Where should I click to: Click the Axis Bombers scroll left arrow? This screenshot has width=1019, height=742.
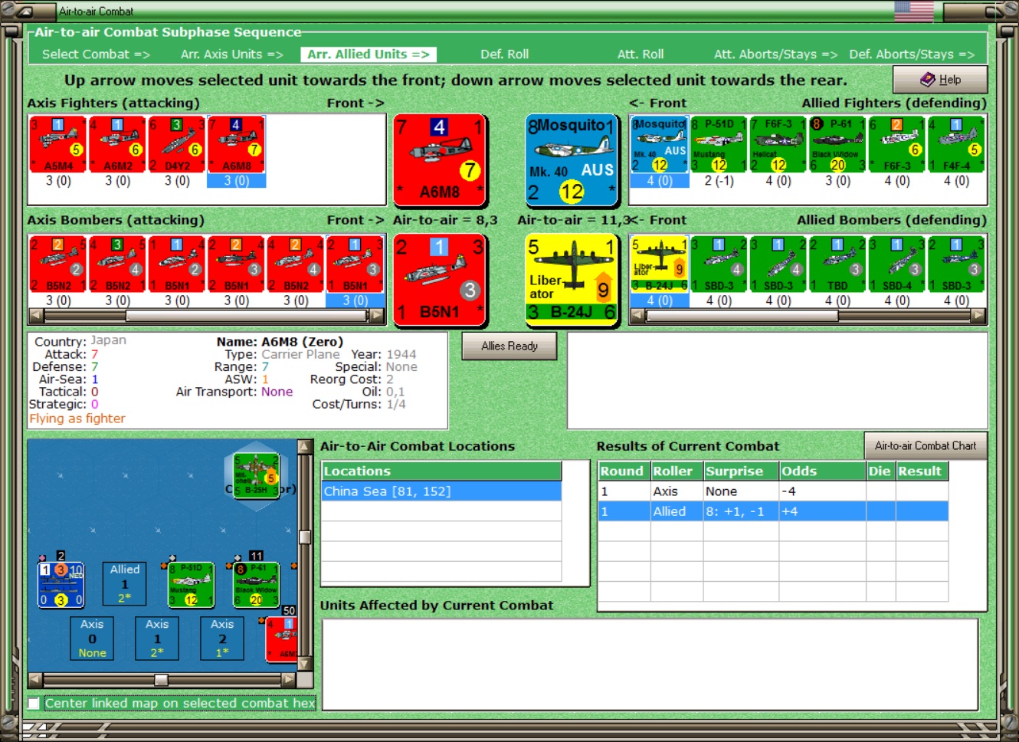(36, 315)
